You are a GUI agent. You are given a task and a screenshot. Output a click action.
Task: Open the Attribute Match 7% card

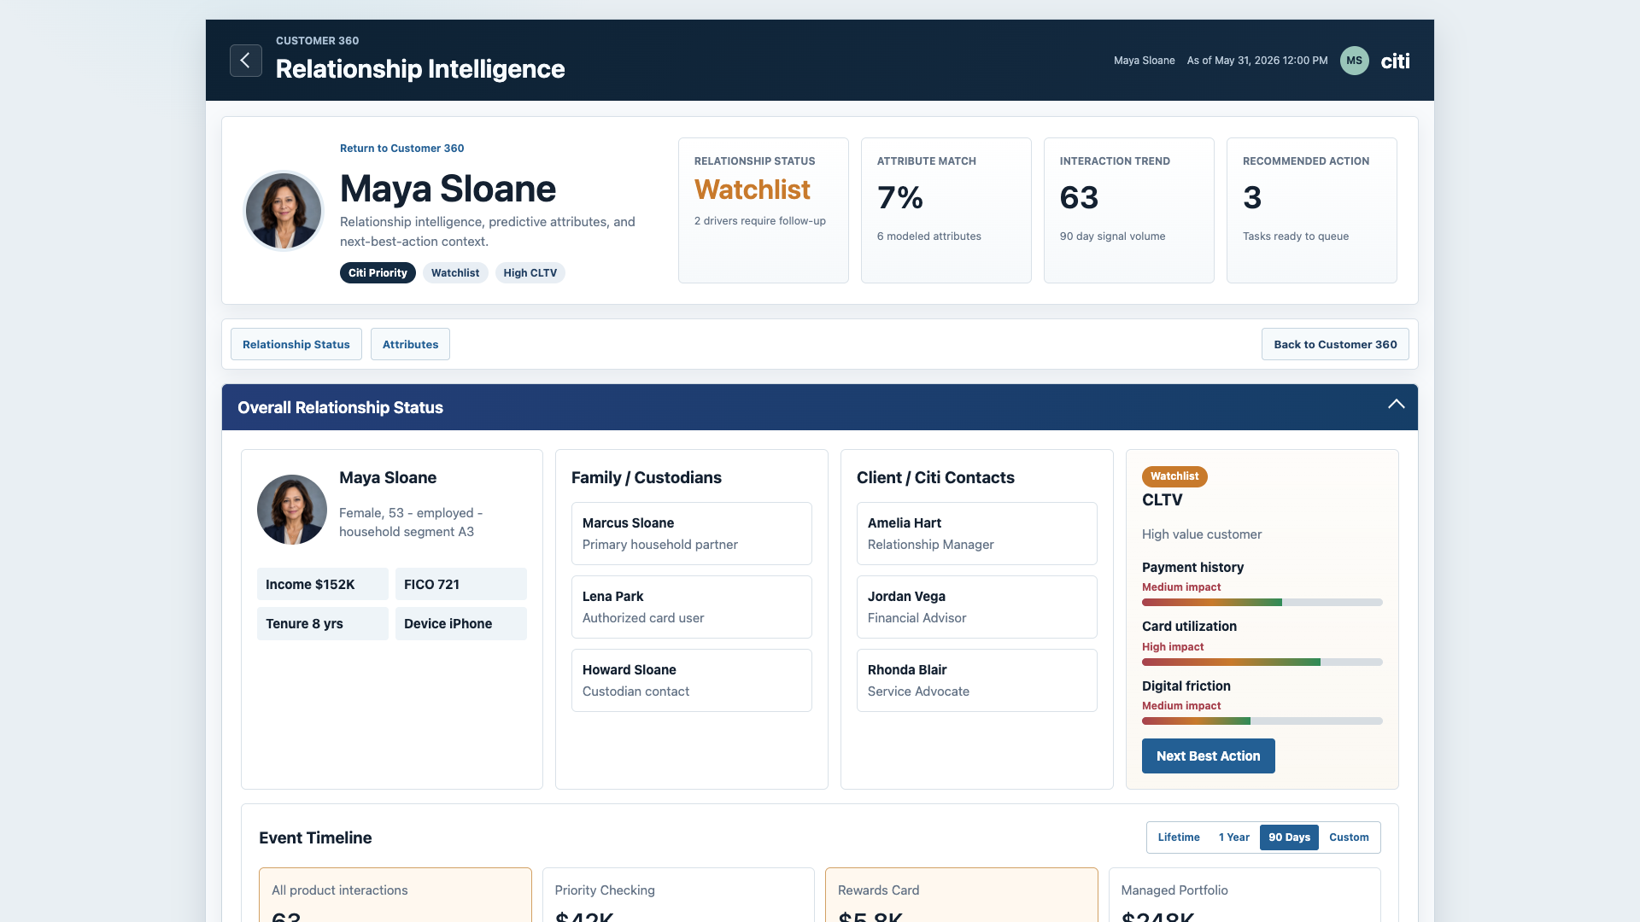tap(946, 210)
